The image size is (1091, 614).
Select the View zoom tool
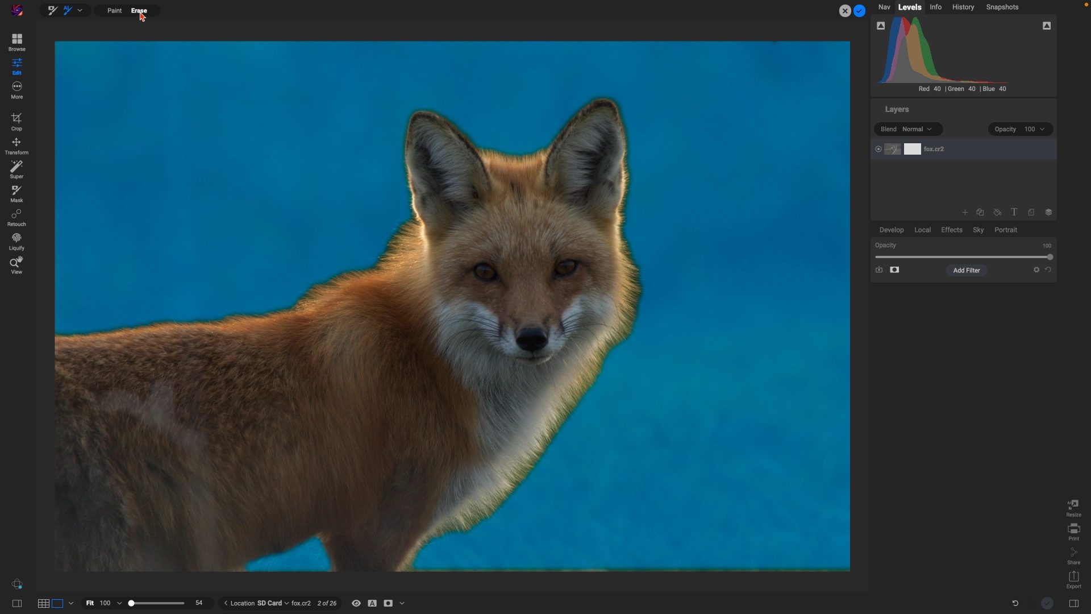click(x=16, y=265)
